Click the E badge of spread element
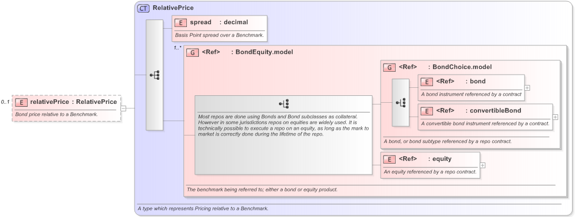Screen dimensions: 575x217 (x=181, y=22)
